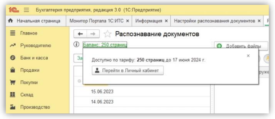The width and height of the screenshot is (275, 119).
Task: Click the Начальная страница home icon
Action: click(x=11, y=21)
